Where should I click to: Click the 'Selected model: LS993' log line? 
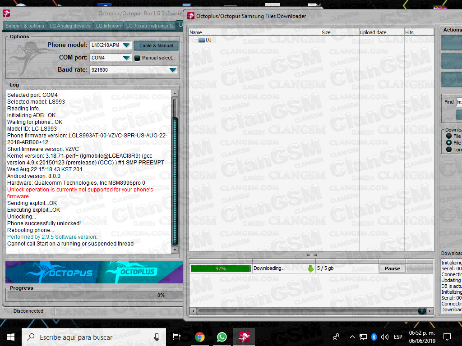tap(36, 102)
